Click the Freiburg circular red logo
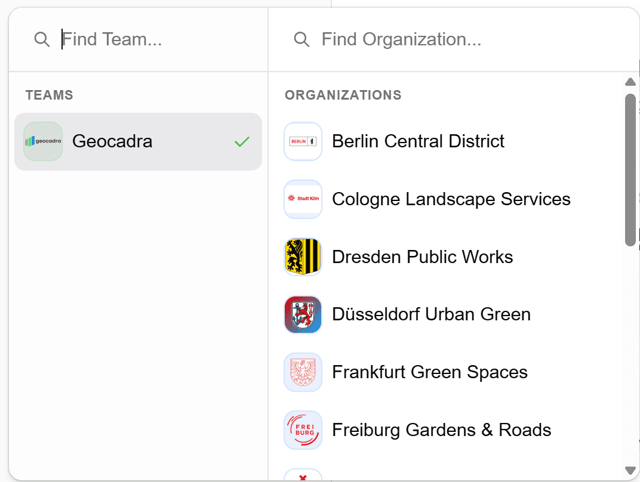The height and width of the screenshot is (482, 640). click(x=303, y=430)
